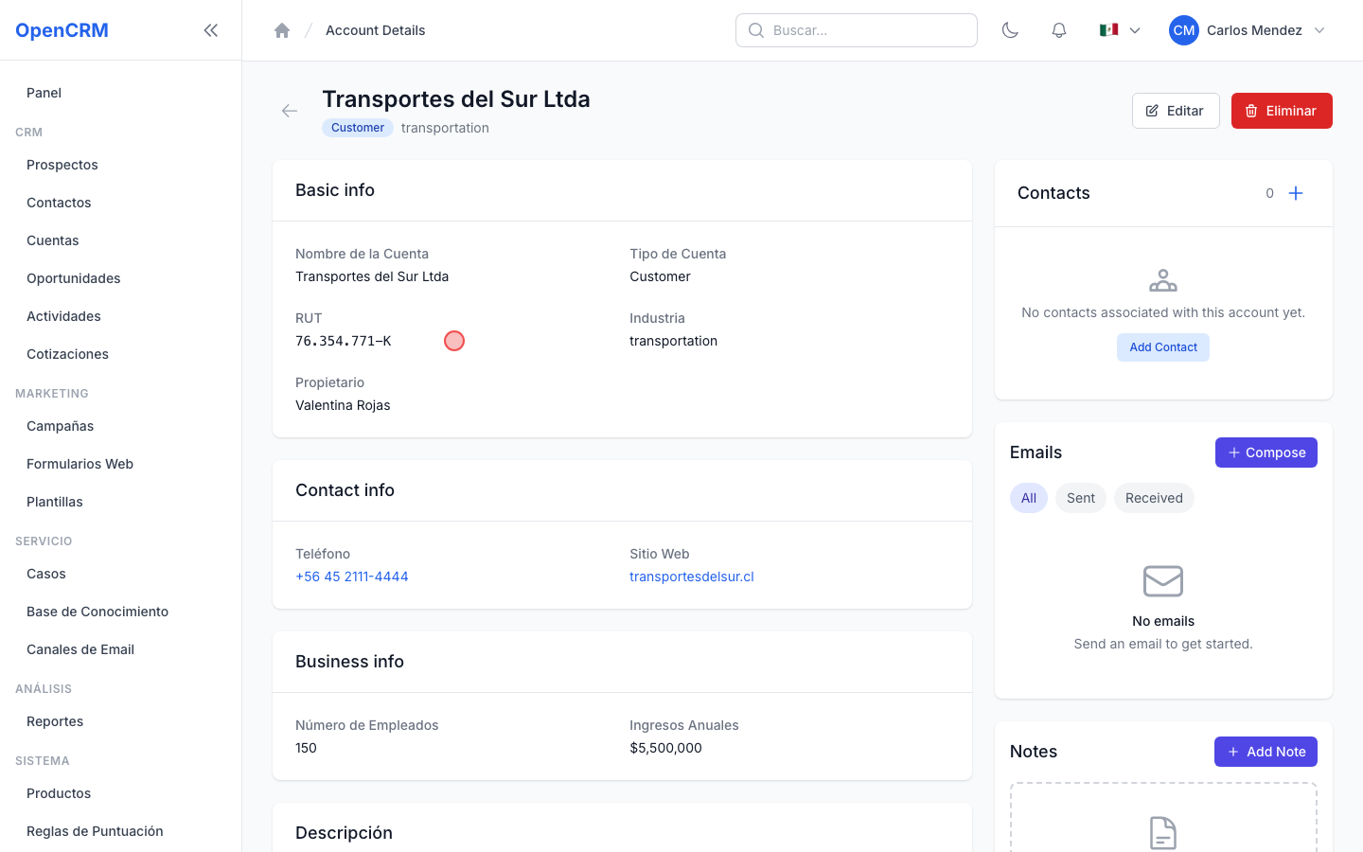Delete the account with Eliminar

pos(1282,111)
